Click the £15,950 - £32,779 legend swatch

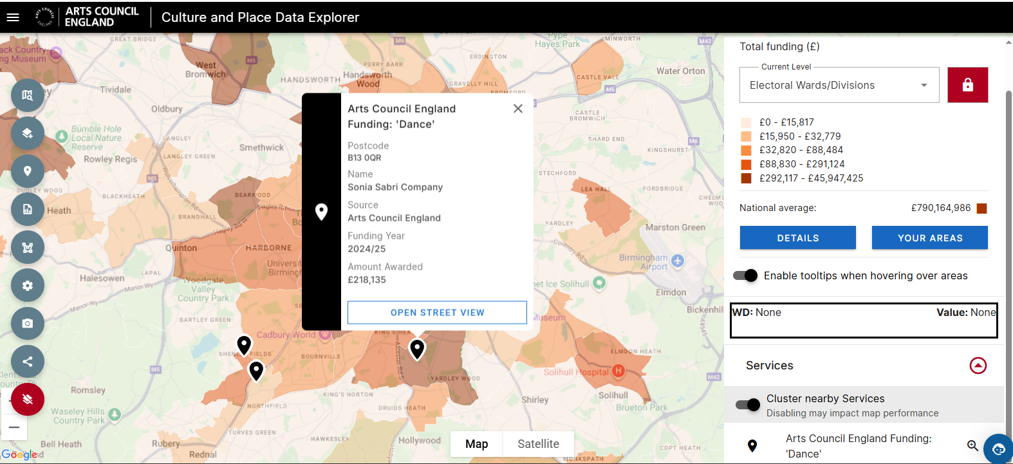pyautogui.click(x=746, y=136)
